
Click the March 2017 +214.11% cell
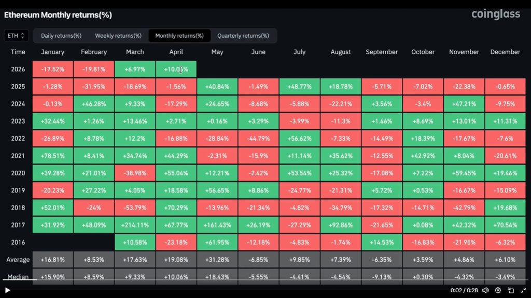[135, 225]
